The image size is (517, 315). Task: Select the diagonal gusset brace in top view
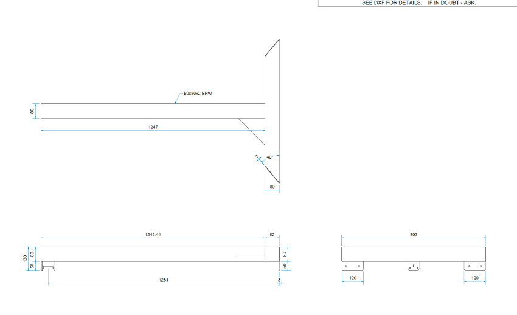pyautogui.click(x=251, y=130)
